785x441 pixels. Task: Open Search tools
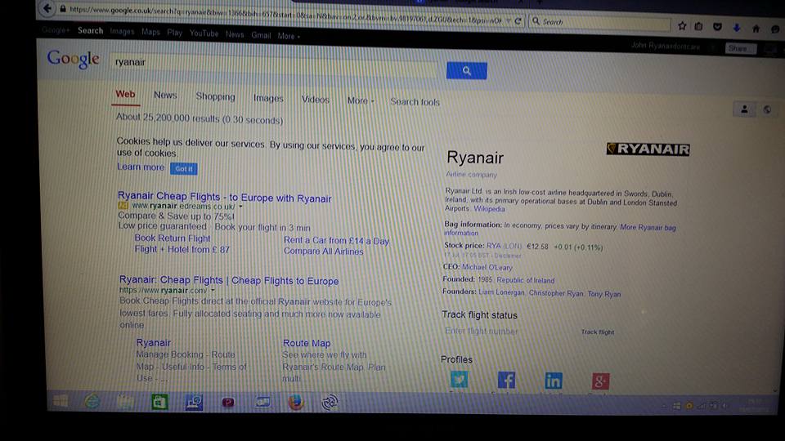(415, 101)
